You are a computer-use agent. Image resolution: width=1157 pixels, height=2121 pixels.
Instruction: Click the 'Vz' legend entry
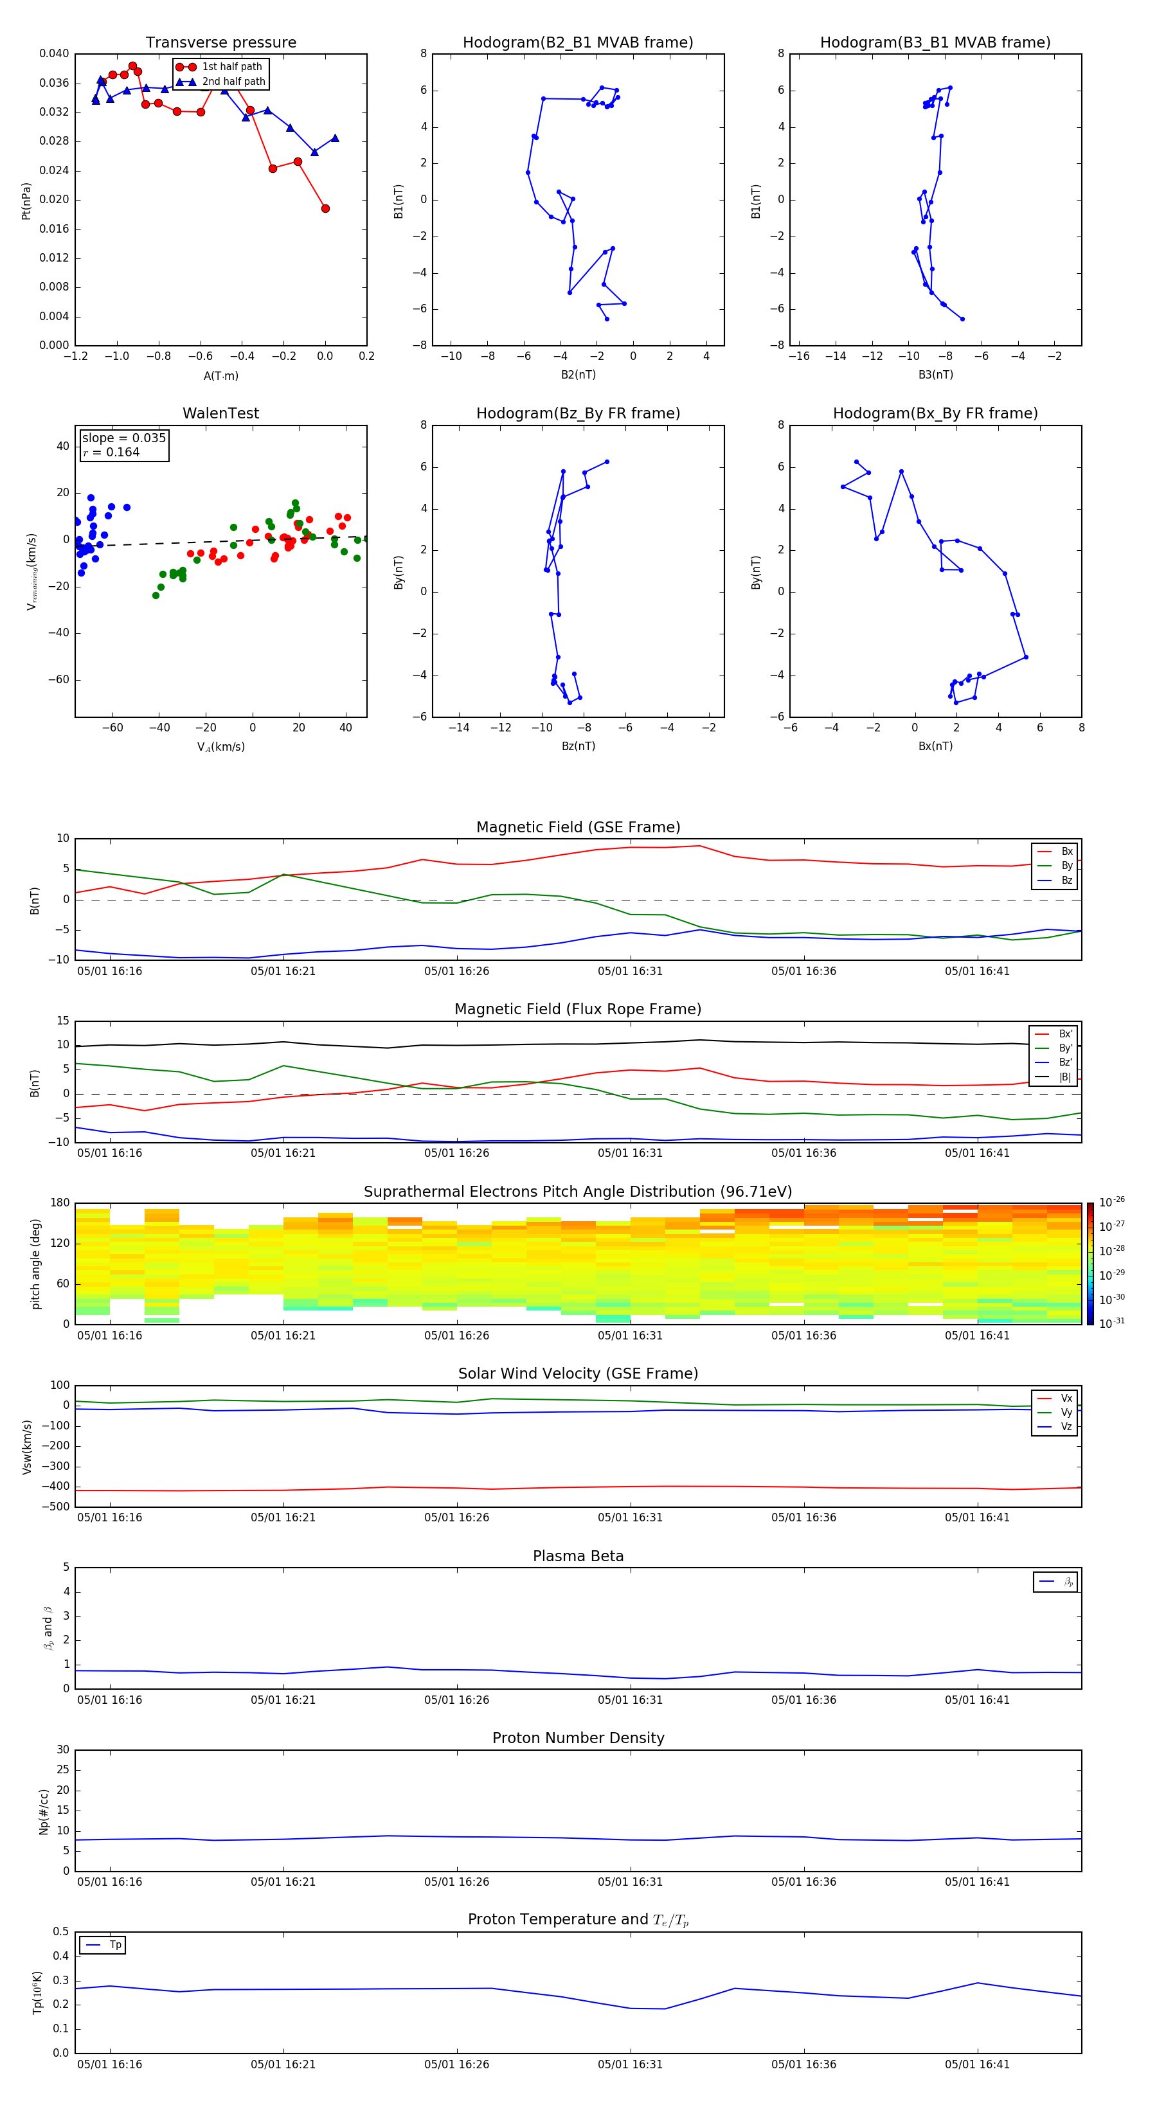point(1055,1426)
